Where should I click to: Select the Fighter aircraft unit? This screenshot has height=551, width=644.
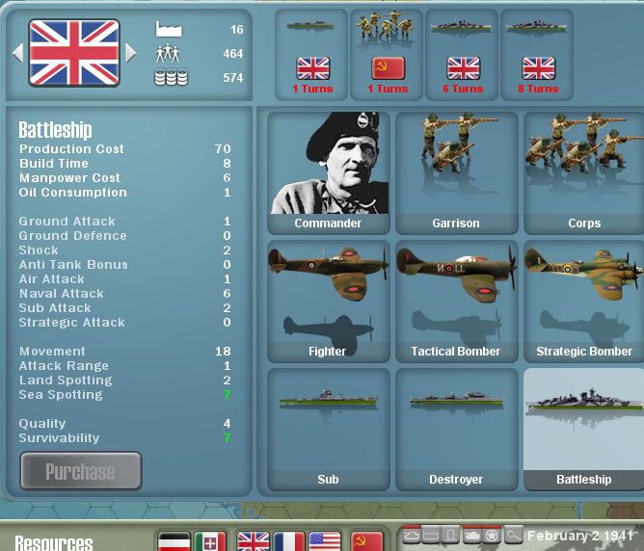coord(329,301)
